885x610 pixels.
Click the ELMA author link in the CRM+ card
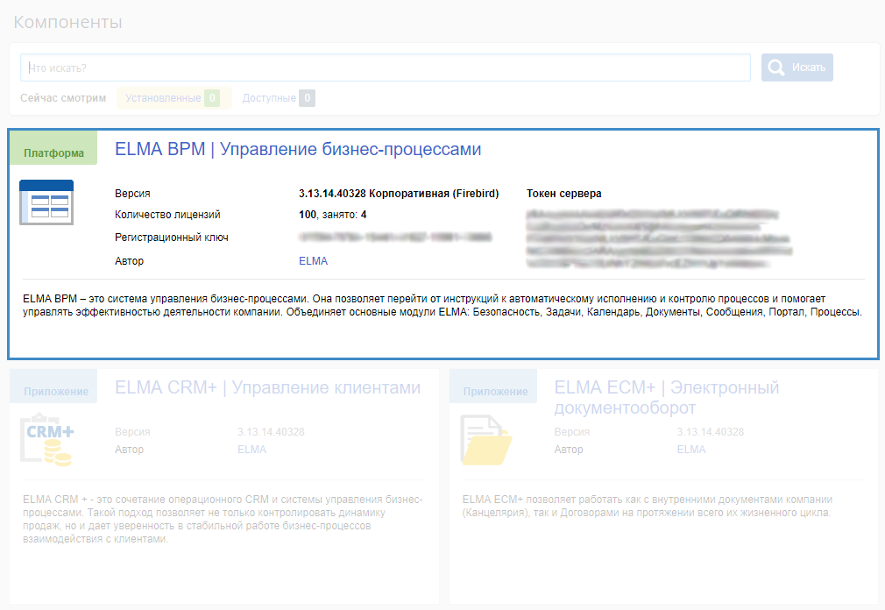251,450
